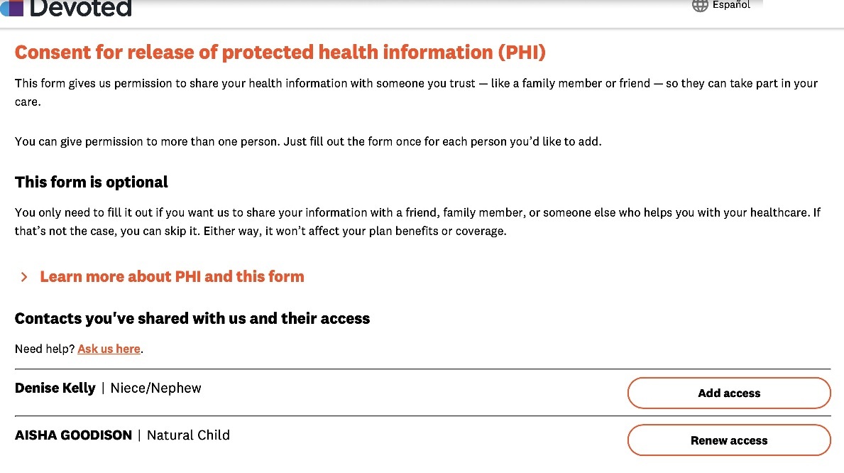Click the paragraph starting 'This form gives us permission'
This screenshot has height=473, width=844.
coord(416,84)
